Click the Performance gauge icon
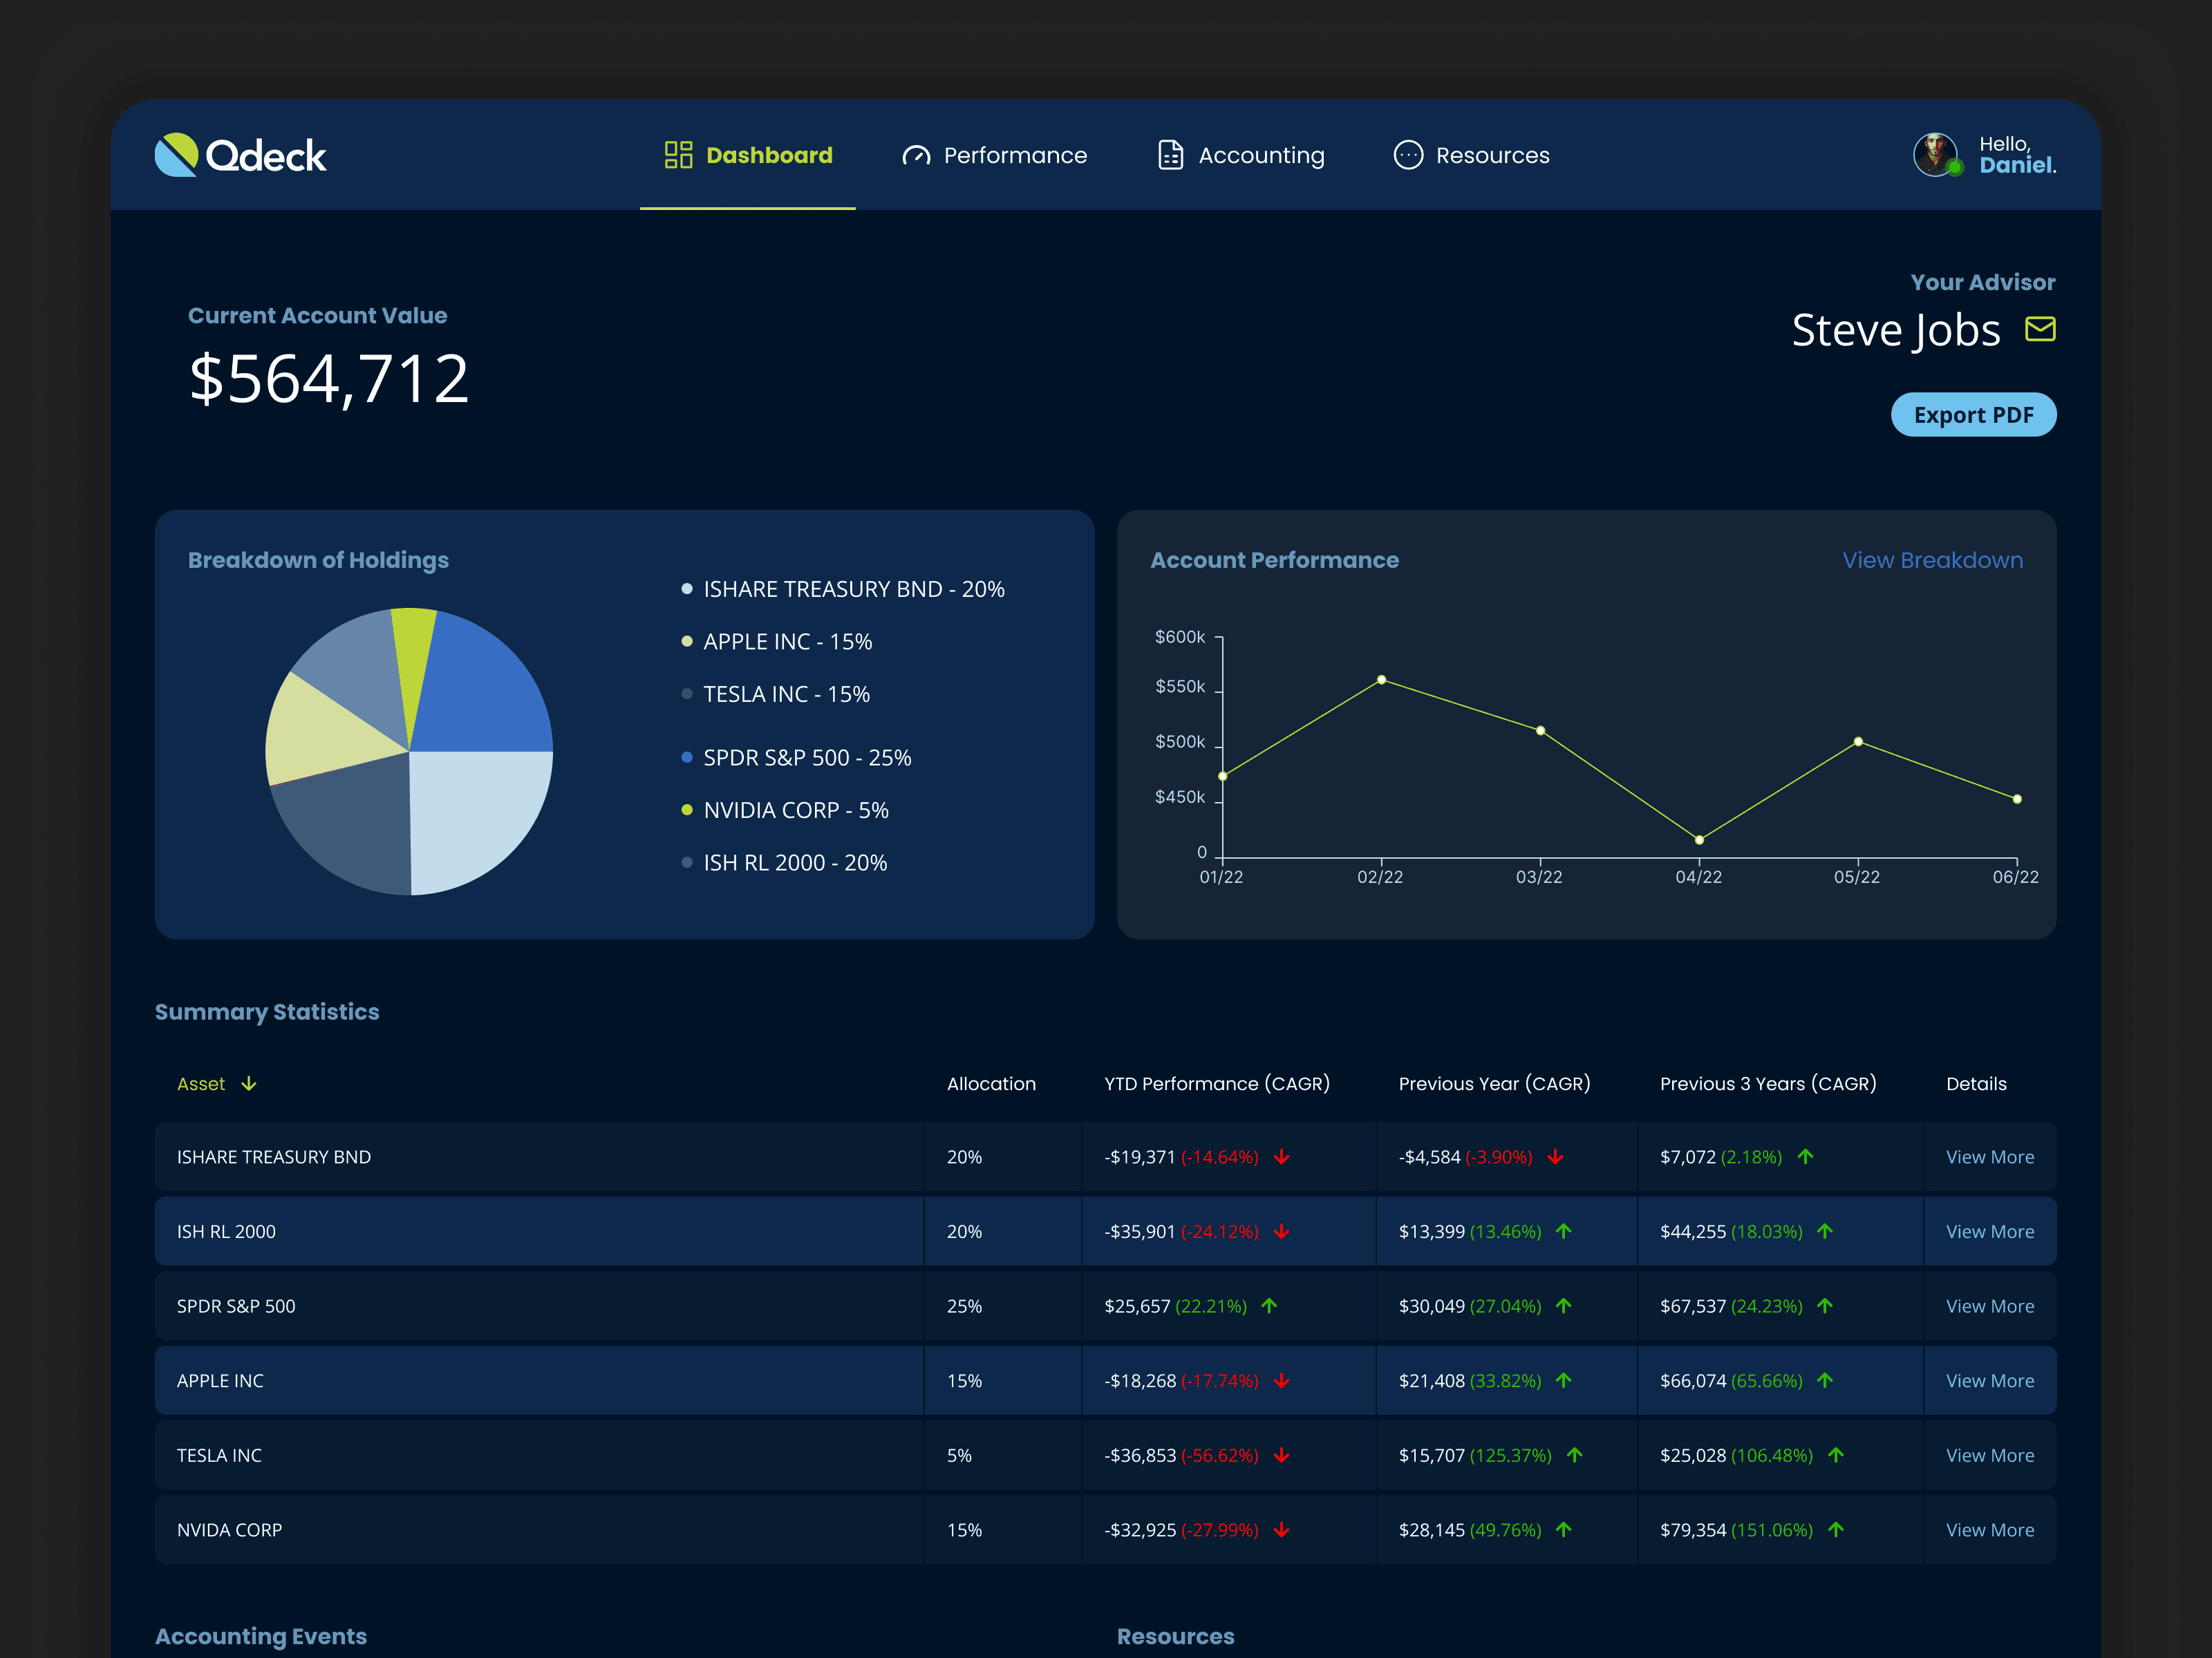The width and height of the screenshot is (2212, 1658). pyautogui.click(x=916, y=156)
